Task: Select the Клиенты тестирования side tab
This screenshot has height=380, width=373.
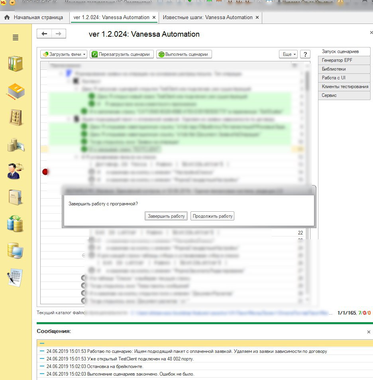Action: 344,87
